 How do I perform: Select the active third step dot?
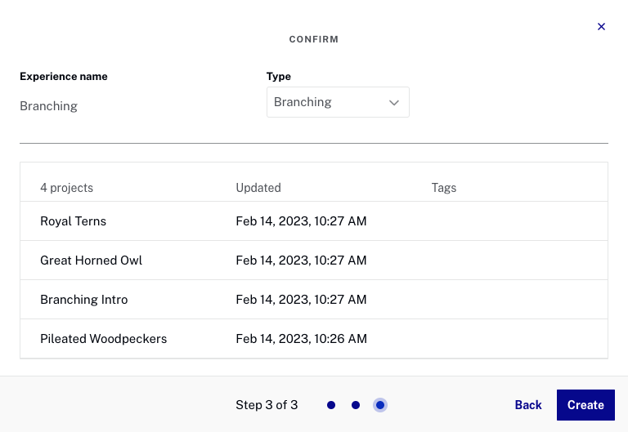(380, 405)
